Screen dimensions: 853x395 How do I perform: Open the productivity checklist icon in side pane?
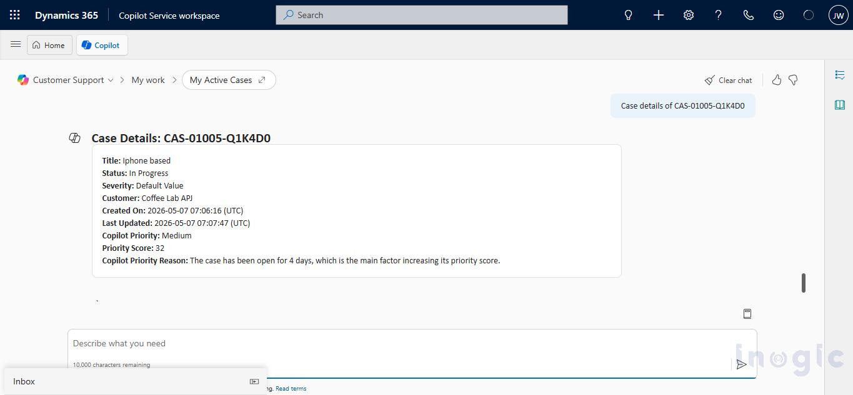click(x=840, y=75)
